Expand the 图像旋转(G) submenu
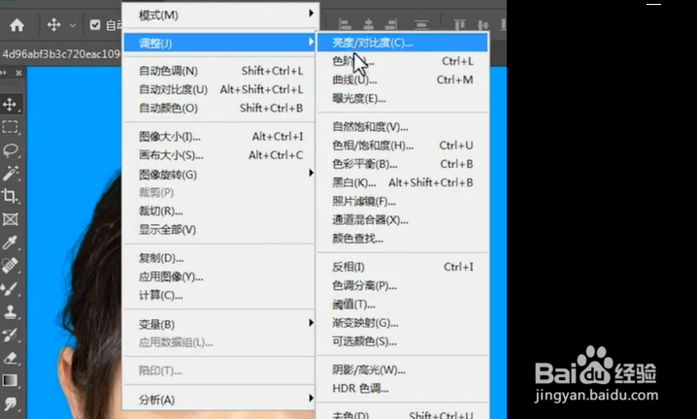The width and height of the screenshot is (697, 419). (x=219, y=175)
